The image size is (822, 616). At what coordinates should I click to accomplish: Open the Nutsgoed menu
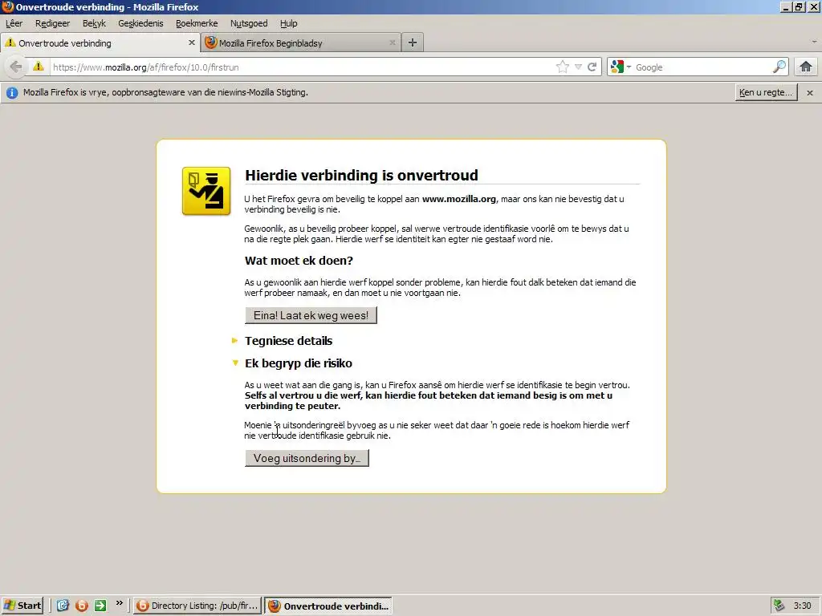coord(249,23)
